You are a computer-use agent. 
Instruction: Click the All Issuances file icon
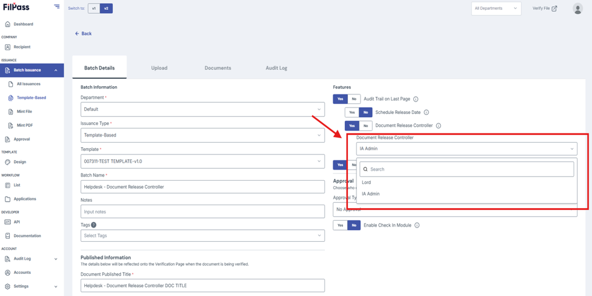[x=11, y=84]
